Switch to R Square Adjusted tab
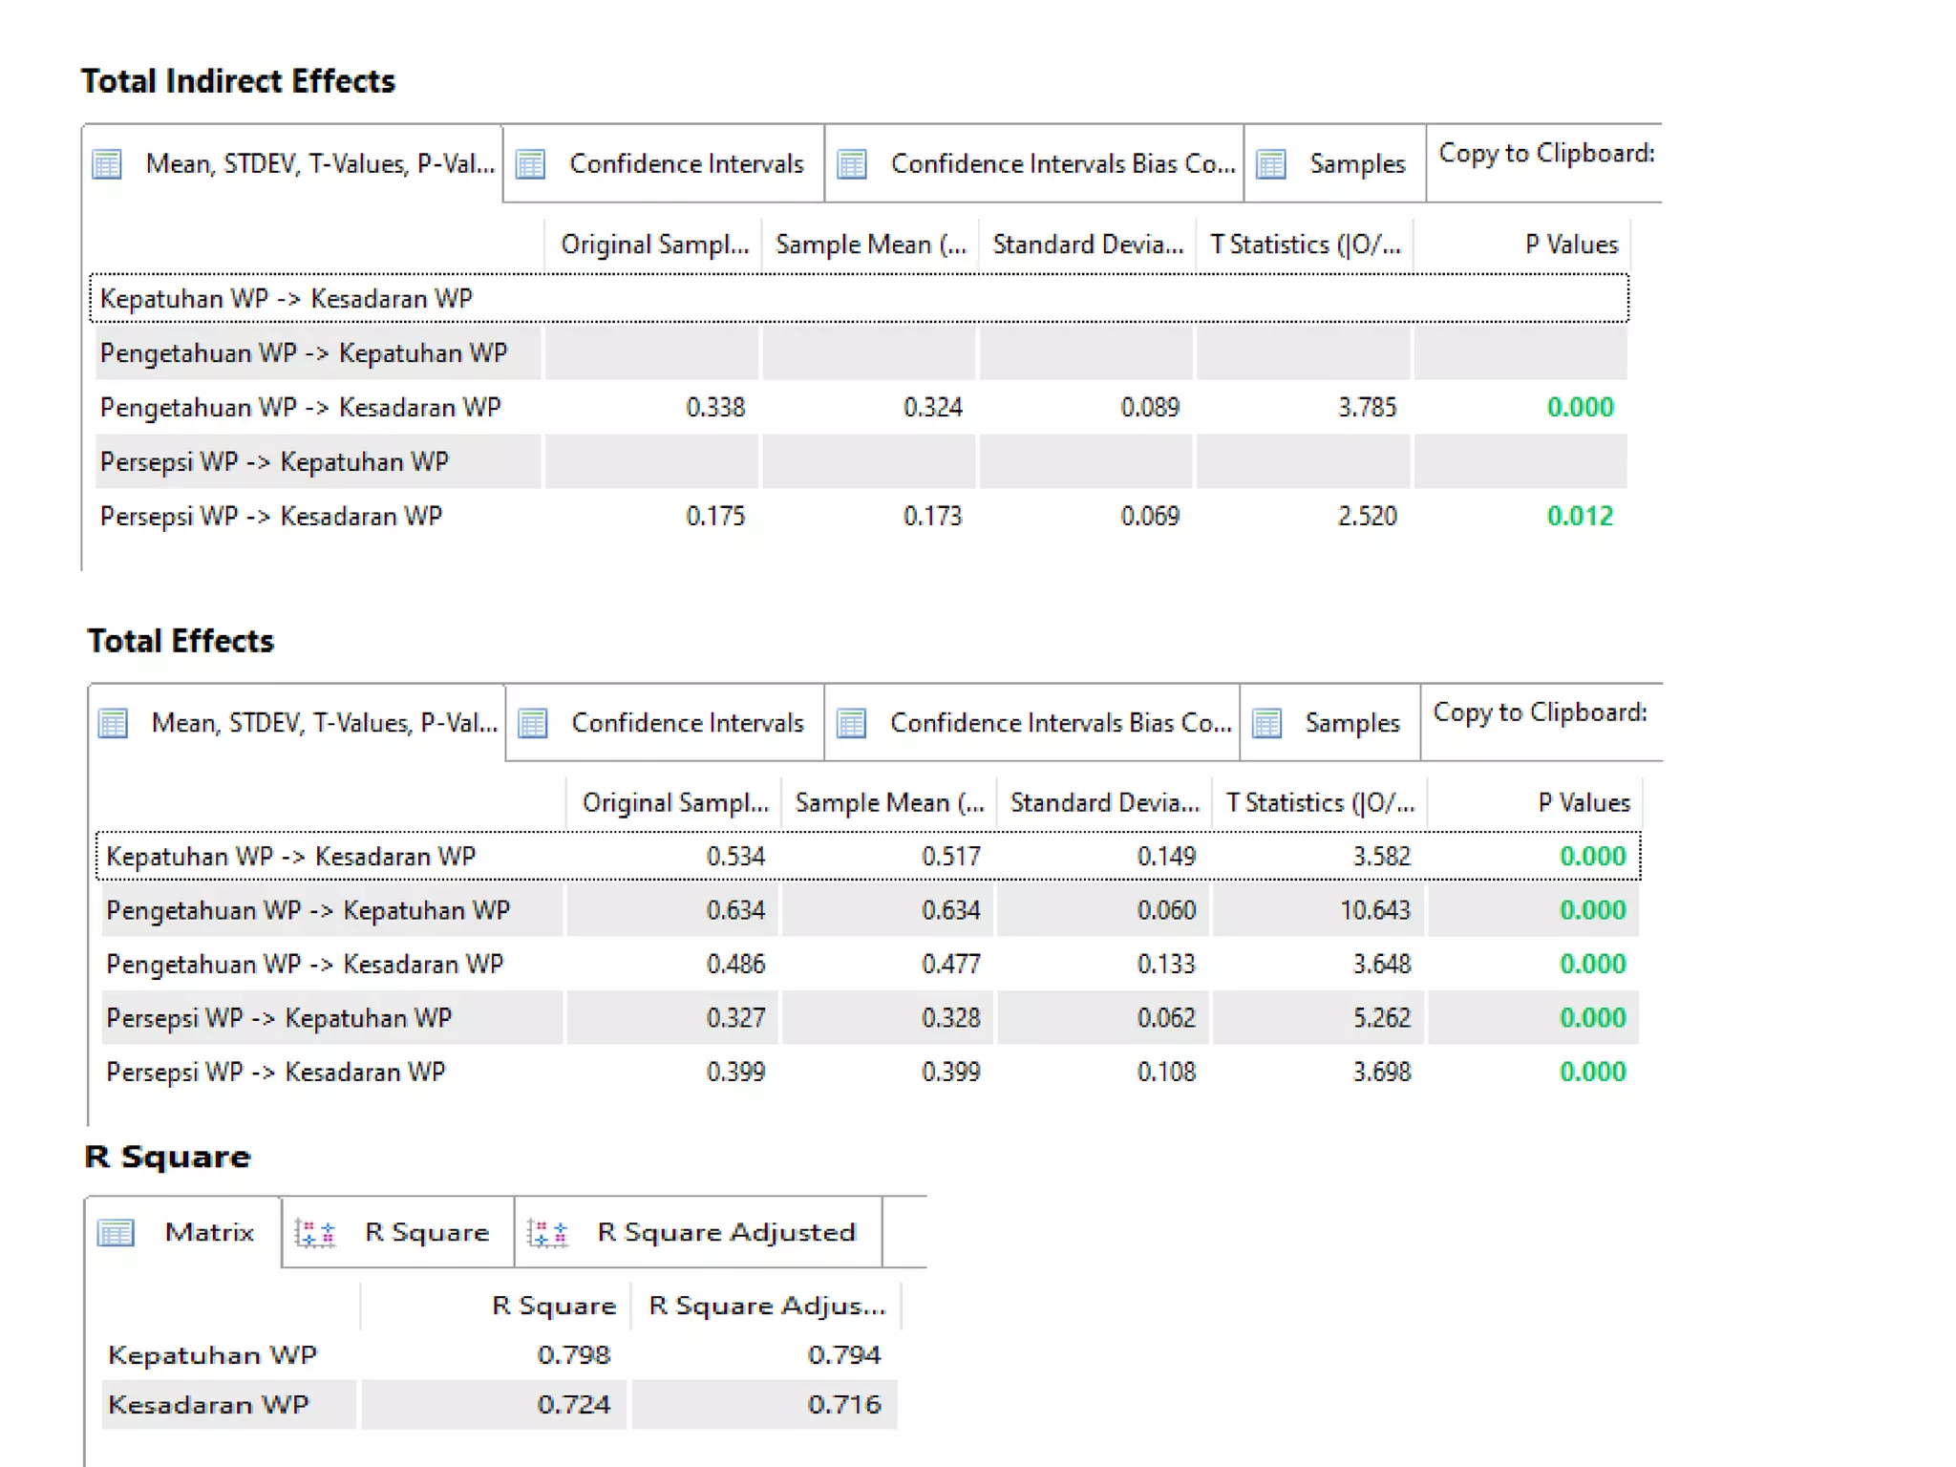The width and height of the screenshot is (1956, 1467). pos(725,1233)
